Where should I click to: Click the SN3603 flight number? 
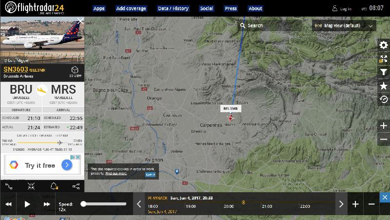pos(16,69)
